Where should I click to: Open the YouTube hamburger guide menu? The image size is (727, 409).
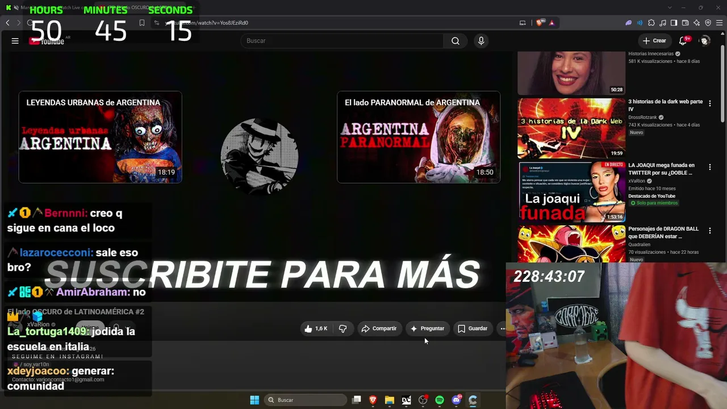click(15, 41)
